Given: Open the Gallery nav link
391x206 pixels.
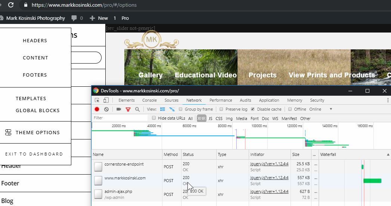Looking at the screenshot, I should (x=150, y=75).
